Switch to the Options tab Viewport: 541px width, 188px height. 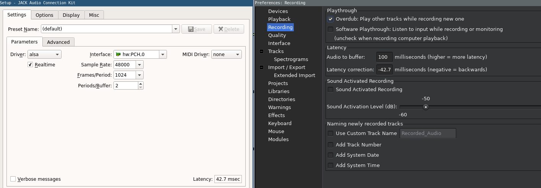[x=44, y=15]
